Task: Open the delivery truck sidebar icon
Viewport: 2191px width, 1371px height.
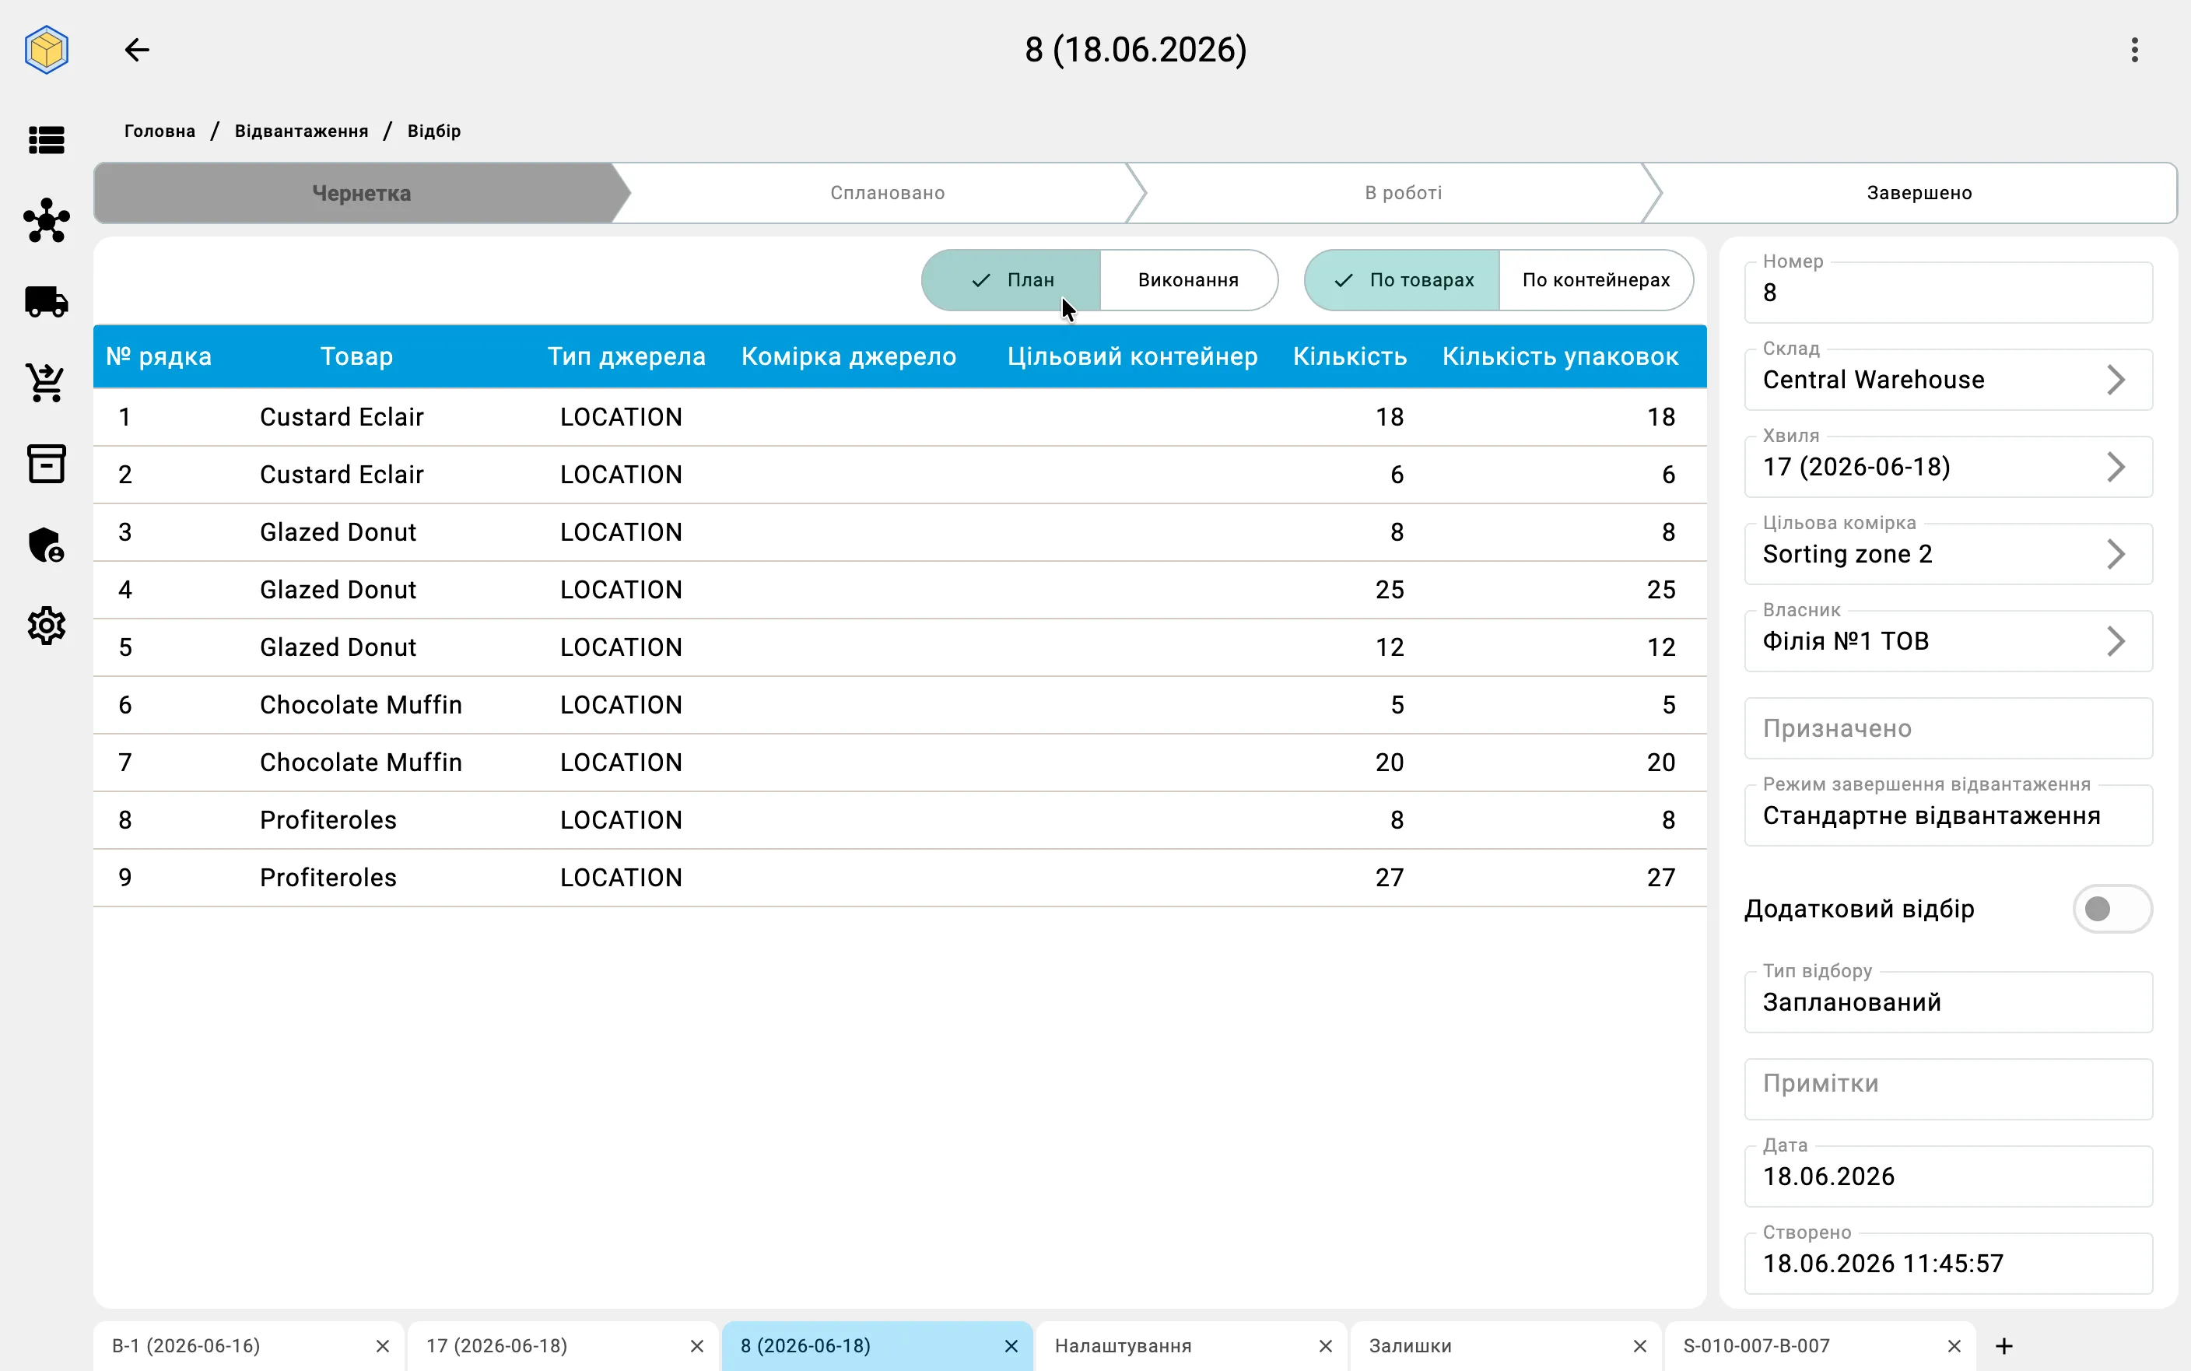Action: [x=46, y=302]
